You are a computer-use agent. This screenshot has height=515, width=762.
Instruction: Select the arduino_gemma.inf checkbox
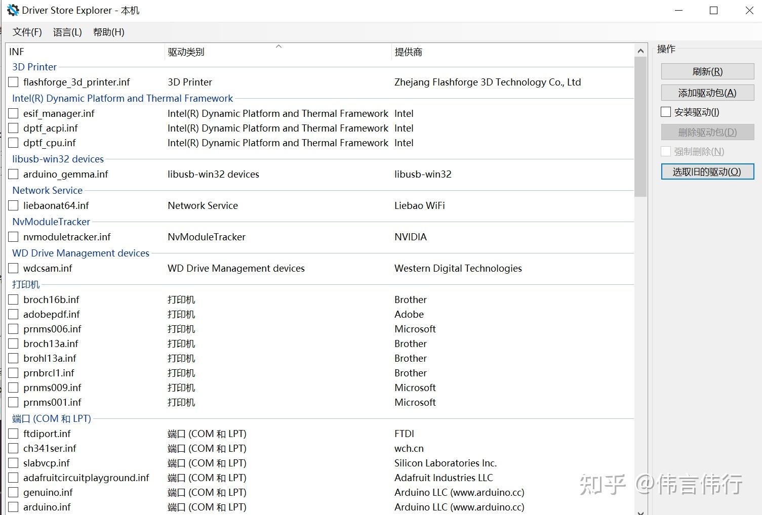(x=13, y=174)
